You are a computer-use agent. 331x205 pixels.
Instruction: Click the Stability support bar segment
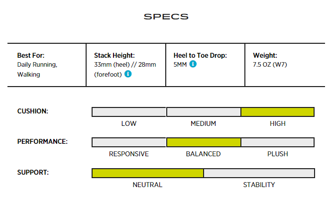click(259, 173)
